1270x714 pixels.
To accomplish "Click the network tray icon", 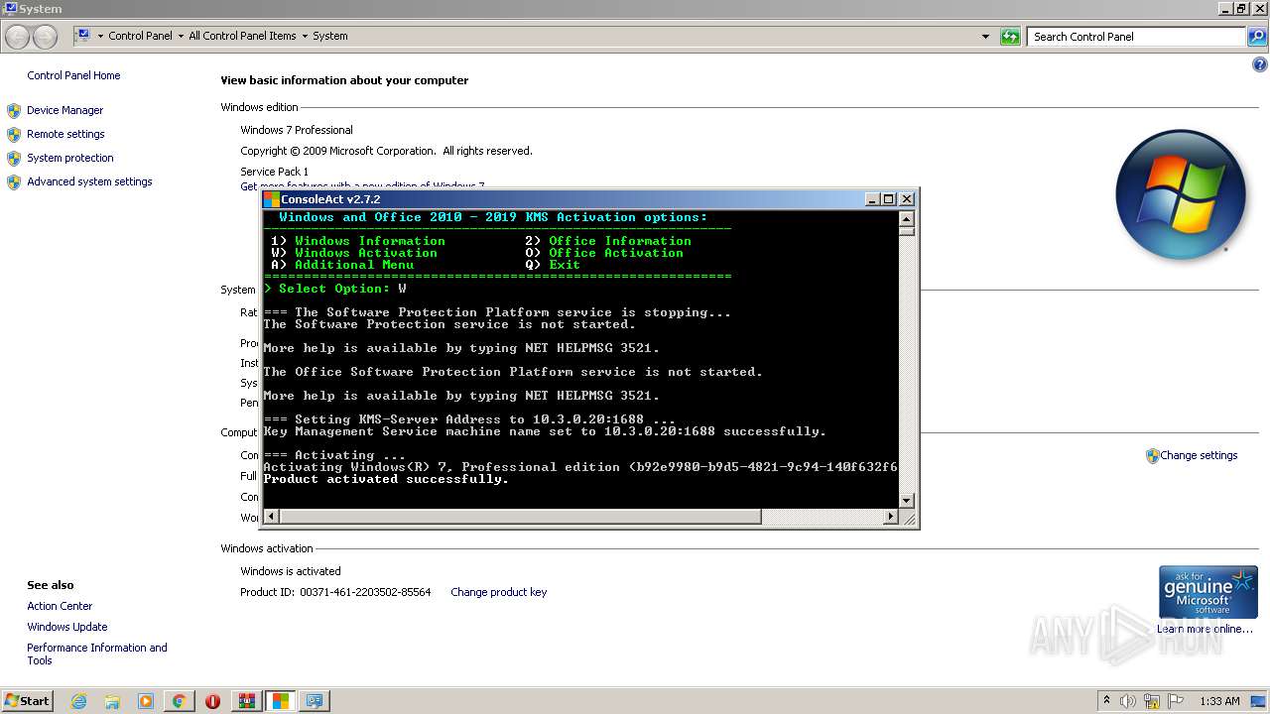I will (x=1152, y=701).
